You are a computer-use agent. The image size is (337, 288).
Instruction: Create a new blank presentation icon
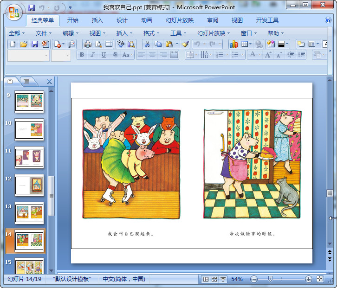point(13,44)
